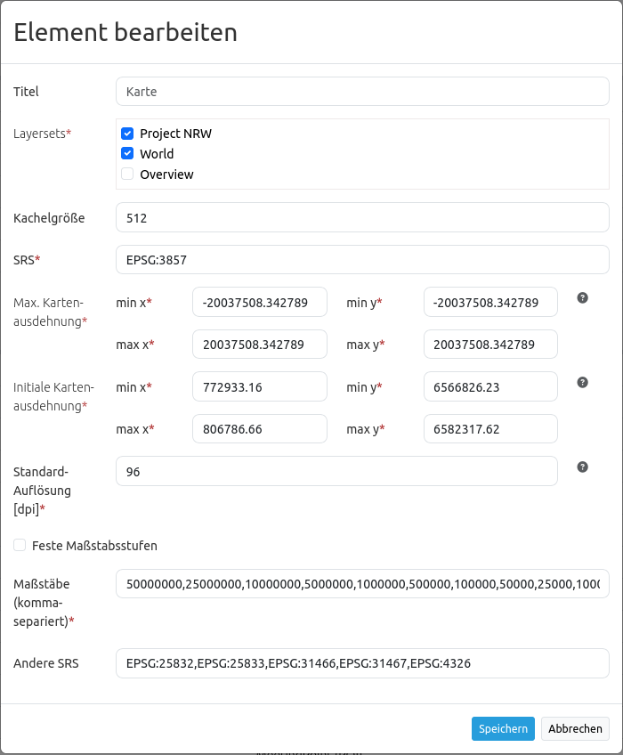Click help icon for Initiale Kartenausdehnung
Image resolution: width=623 pixels, height=755 pixels.
coord(583,382)
